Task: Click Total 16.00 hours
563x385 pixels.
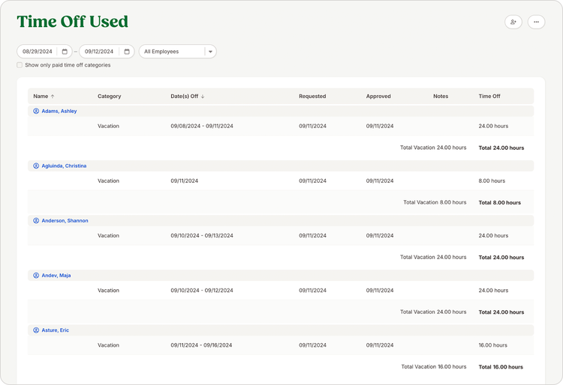Action: pyautogui.click(x=501, y=367)
